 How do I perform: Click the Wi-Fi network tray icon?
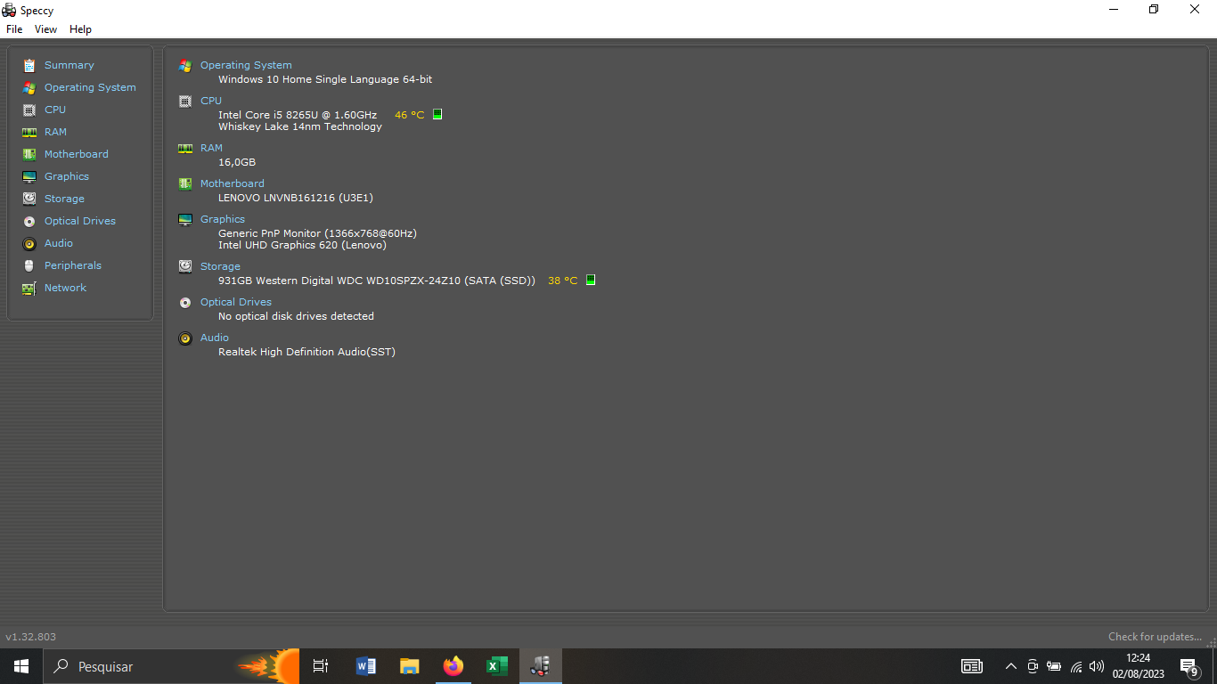[x=1076, y=666]
